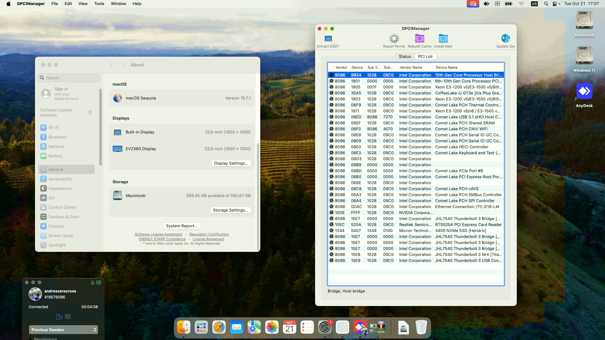
Task: Open Mail from the Dock
Action: tap(236, 327)
